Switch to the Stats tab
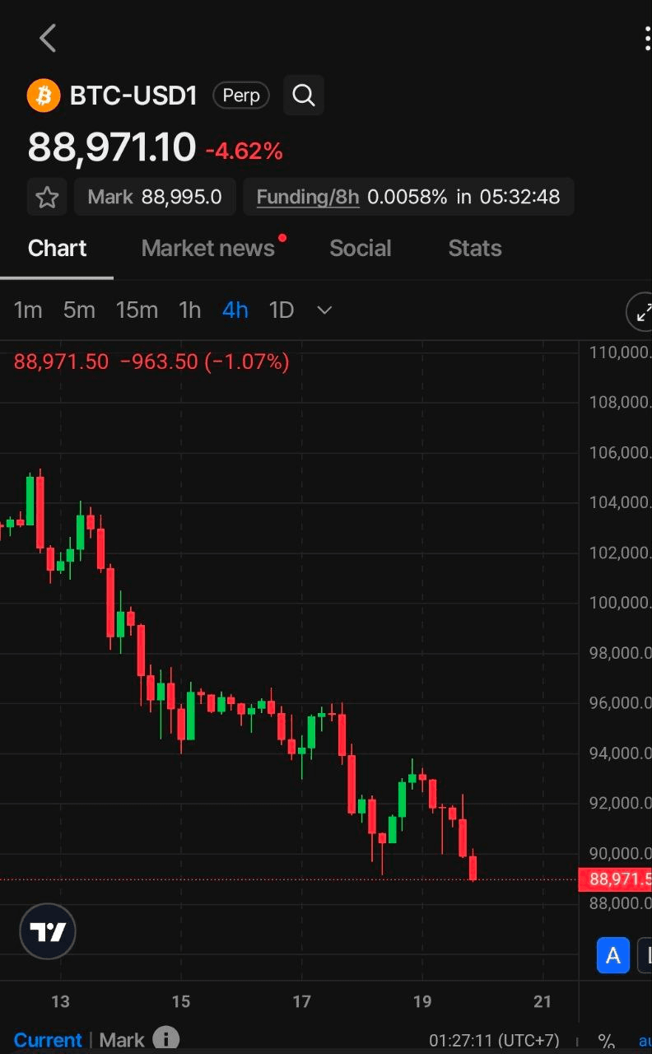The height and width of the screenshot is (1054, 652). click(x=475, y=248)
